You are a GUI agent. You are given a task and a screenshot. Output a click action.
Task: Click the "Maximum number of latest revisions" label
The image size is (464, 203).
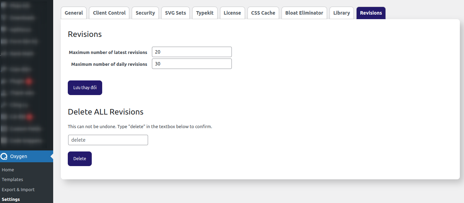point(108,52)
